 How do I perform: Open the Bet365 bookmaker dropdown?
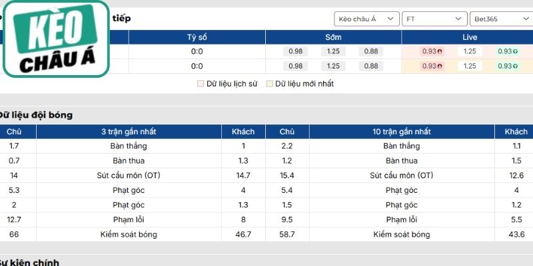pos(501,19)
